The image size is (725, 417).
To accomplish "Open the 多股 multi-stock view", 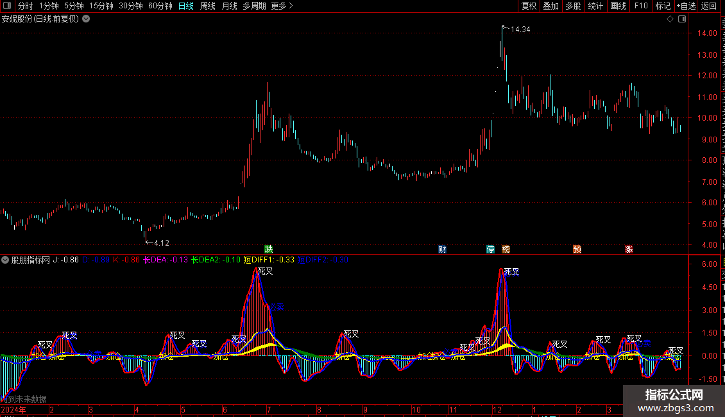I will click(x=574, y=6).
